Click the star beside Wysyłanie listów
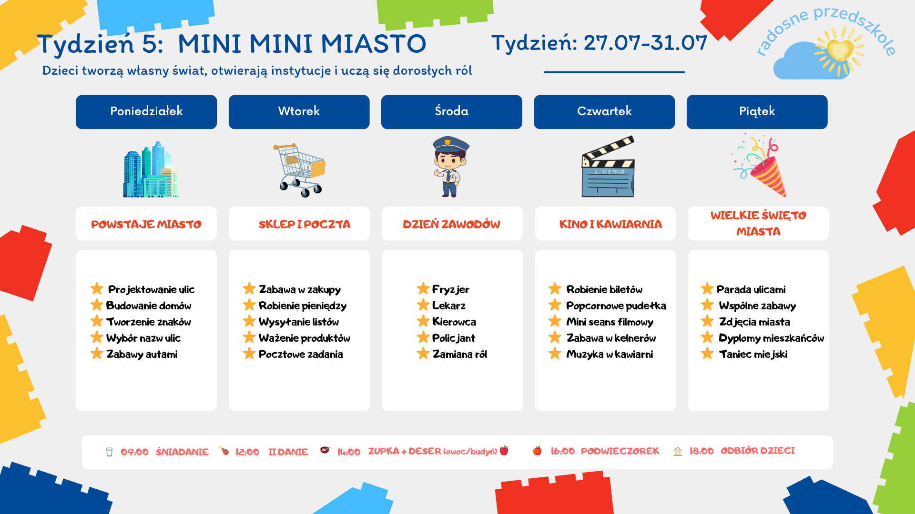 (x=249, y=321)
